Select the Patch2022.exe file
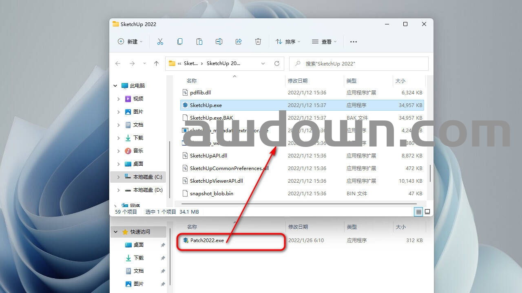This screenshot has height=293, width=522. (207, 241)
